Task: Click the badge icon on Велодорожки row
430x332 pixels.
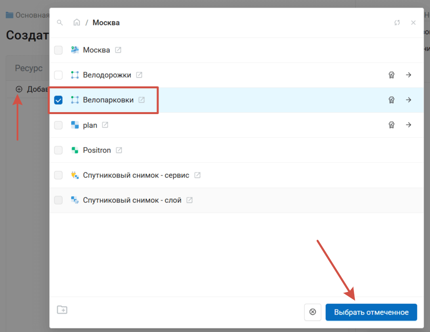Action: pyautogui.click(x=391, y=75)
